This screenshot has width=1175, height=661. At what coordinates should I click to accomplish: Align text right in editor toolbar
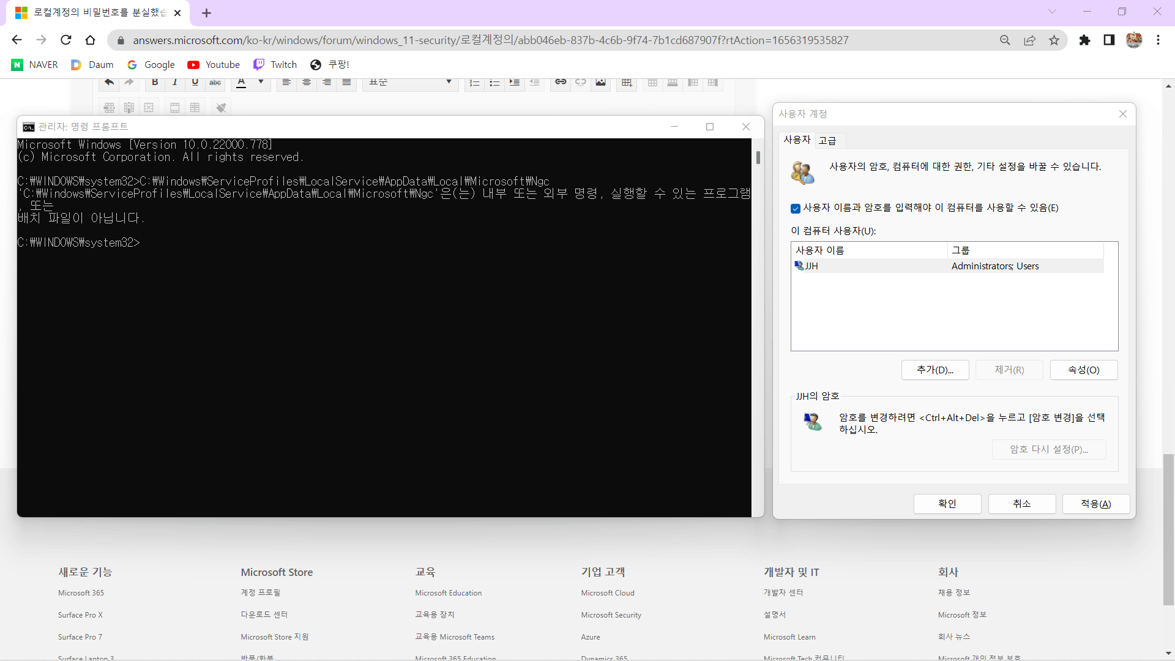pyautogui.click(x=327, y=83)
